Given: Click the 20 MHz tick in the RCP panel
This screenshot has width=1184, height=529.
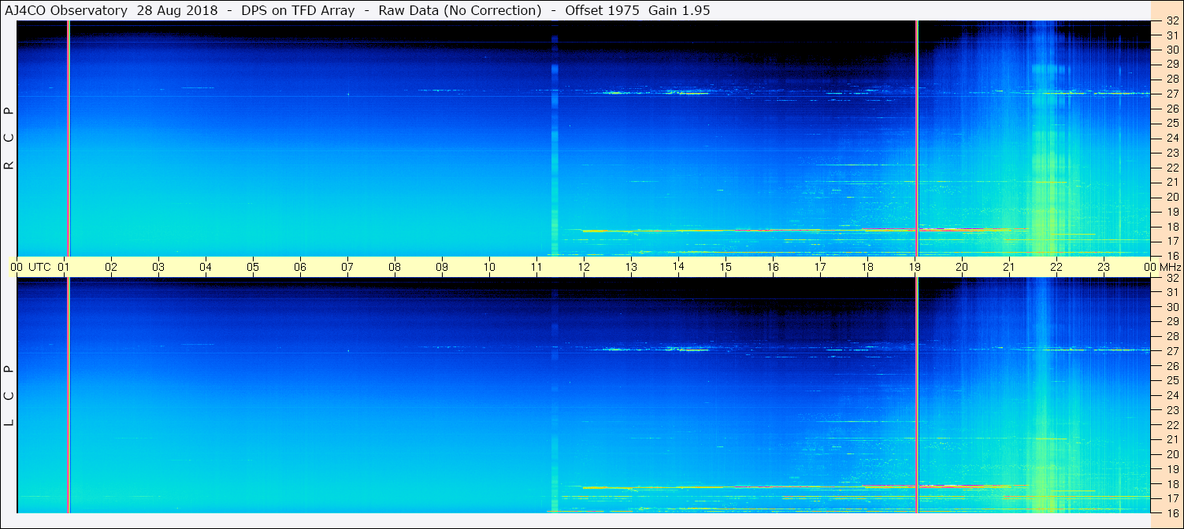Looking at the screenshot, I should [x=1172, y=197].
